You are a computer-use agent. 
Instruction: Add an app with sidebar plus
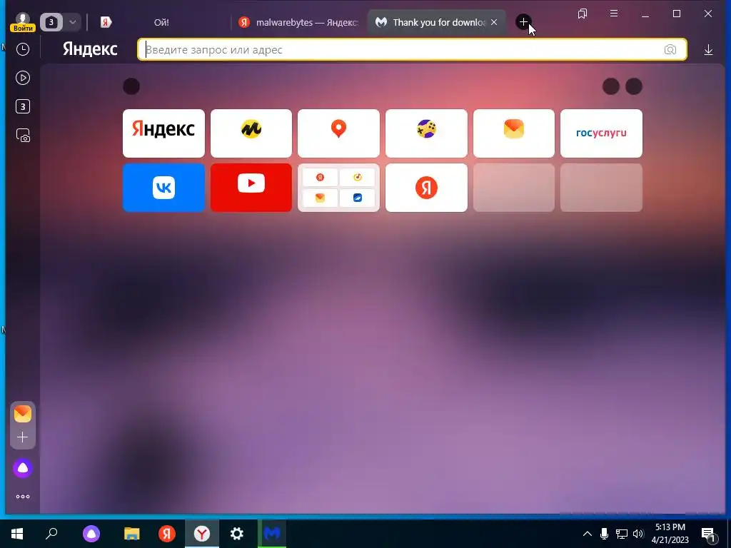[22, 437]
